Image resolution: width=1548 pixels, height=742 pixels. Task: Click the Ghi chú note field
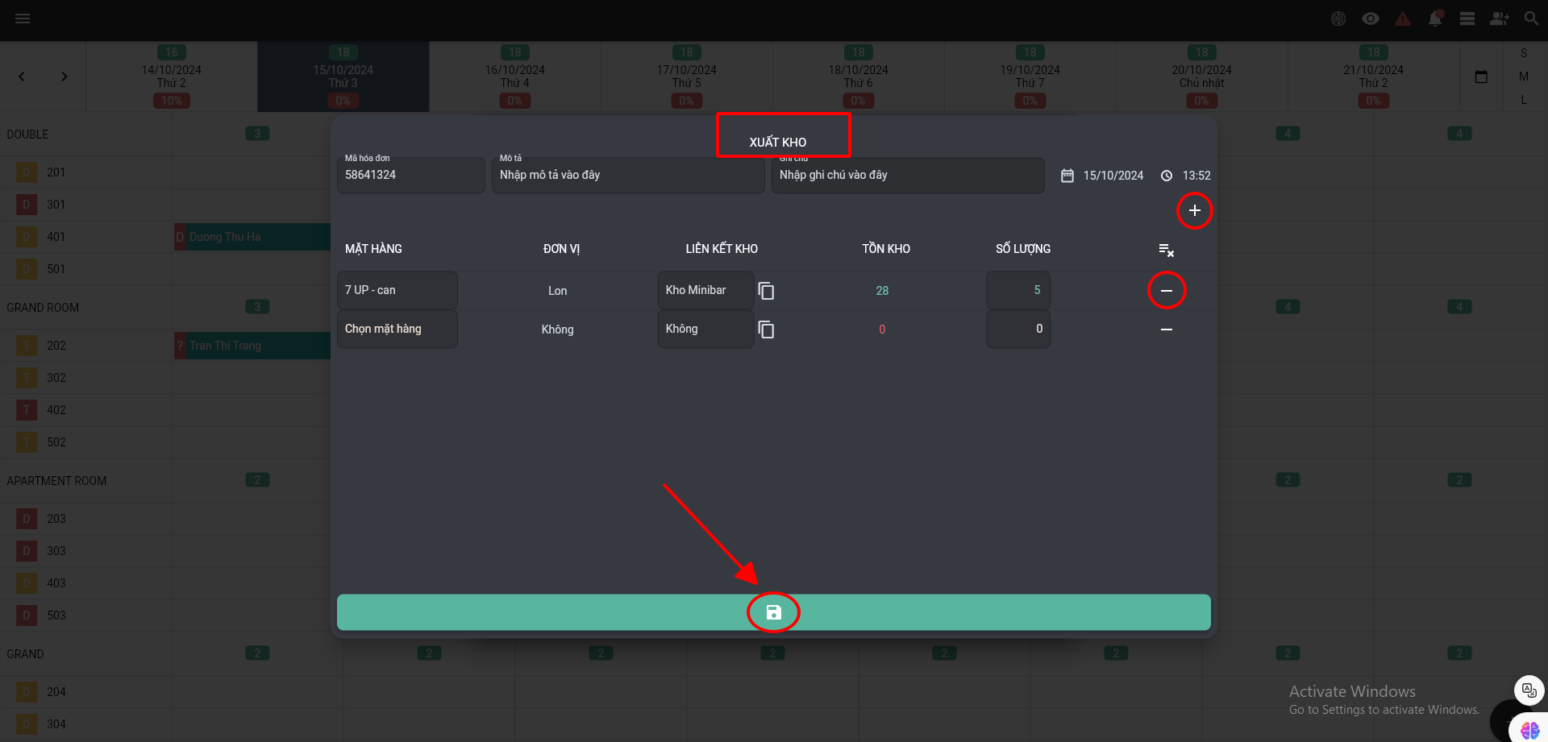click(x=908, y=175)
